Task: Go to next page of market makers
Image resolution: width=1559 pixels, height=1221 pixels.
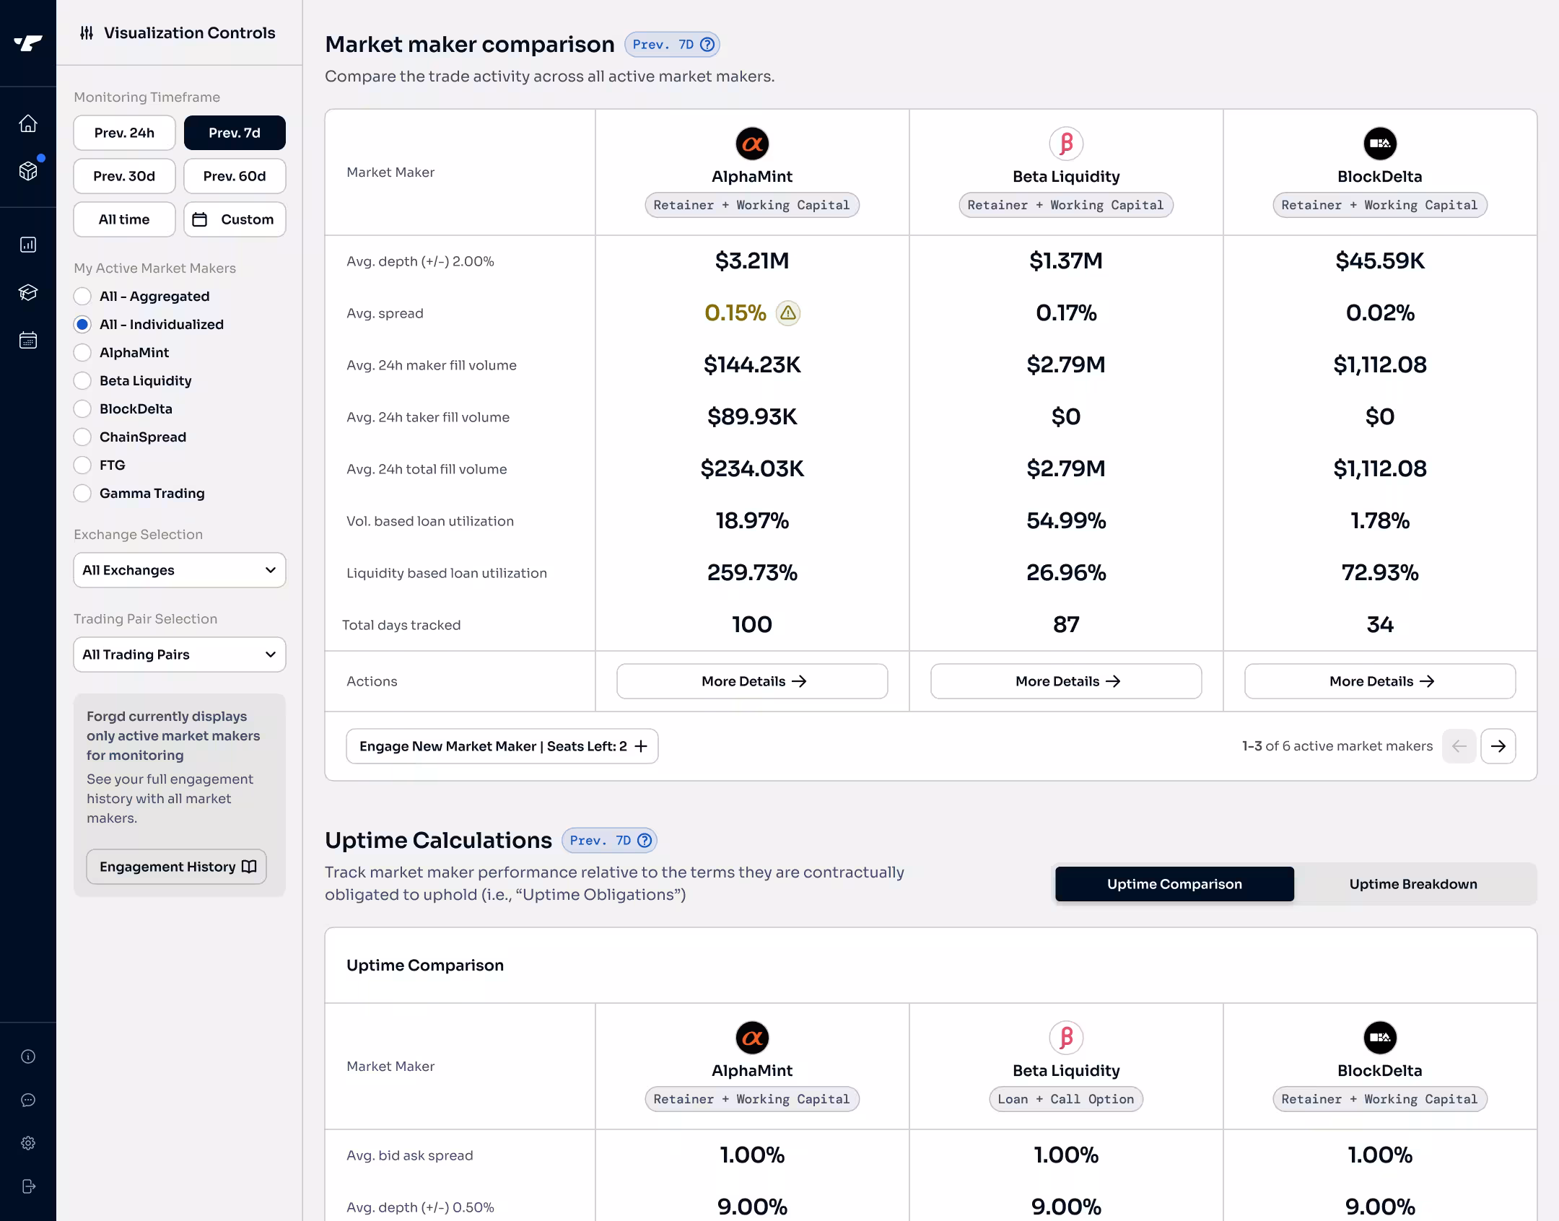Action: click(x=1498, y=746)
